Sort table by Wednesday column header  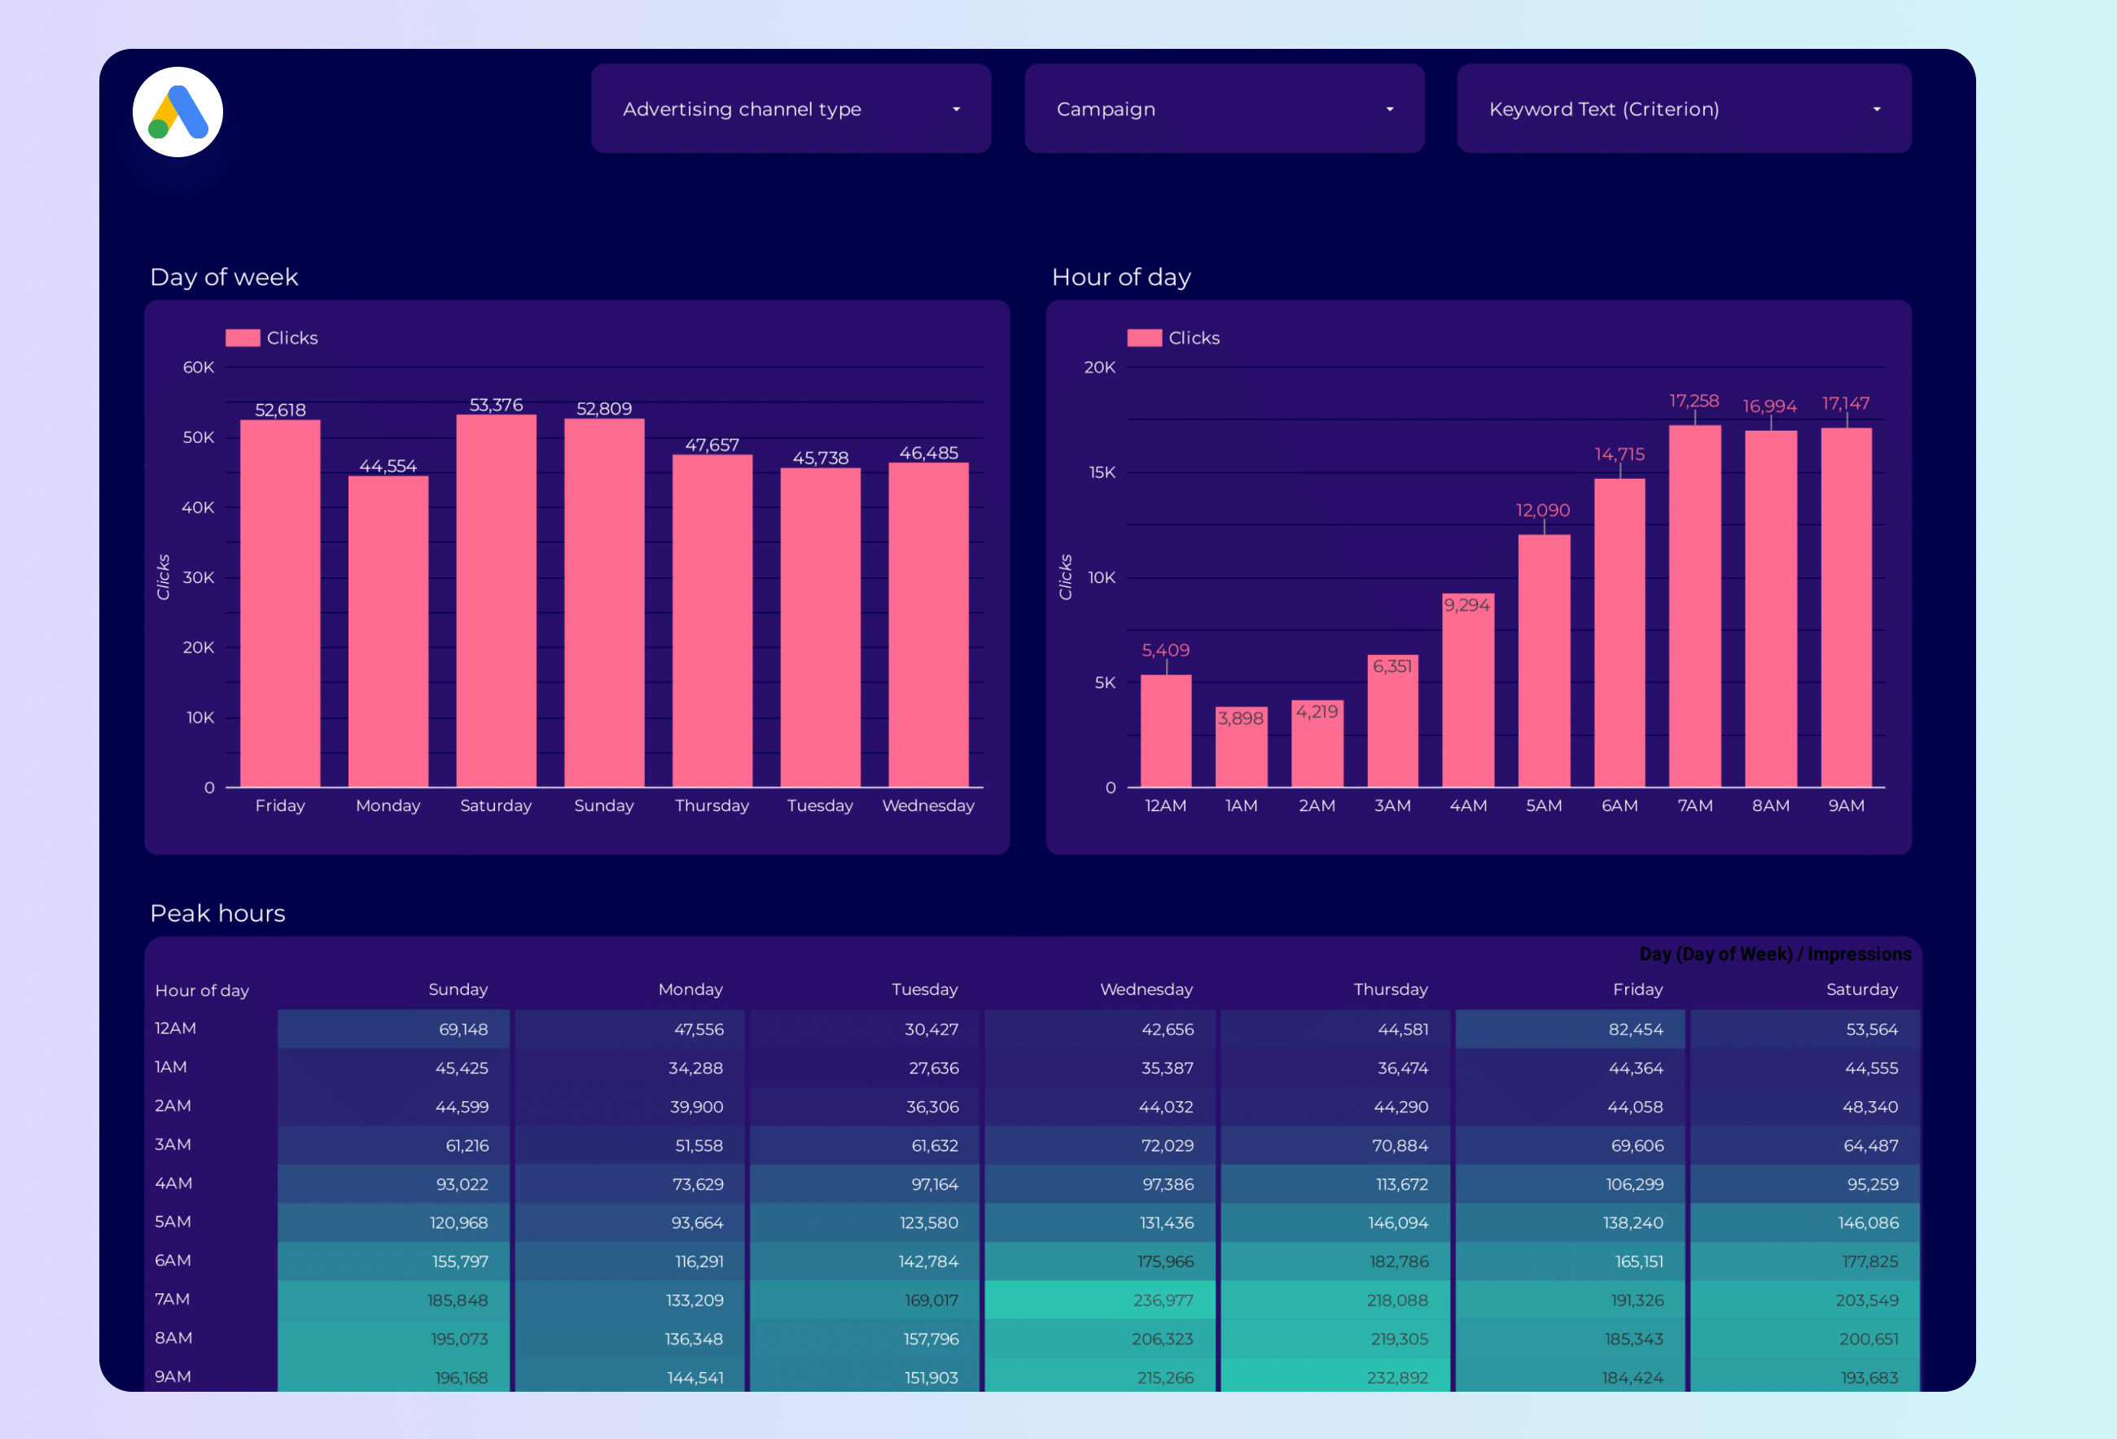[x=1145, y=989]
